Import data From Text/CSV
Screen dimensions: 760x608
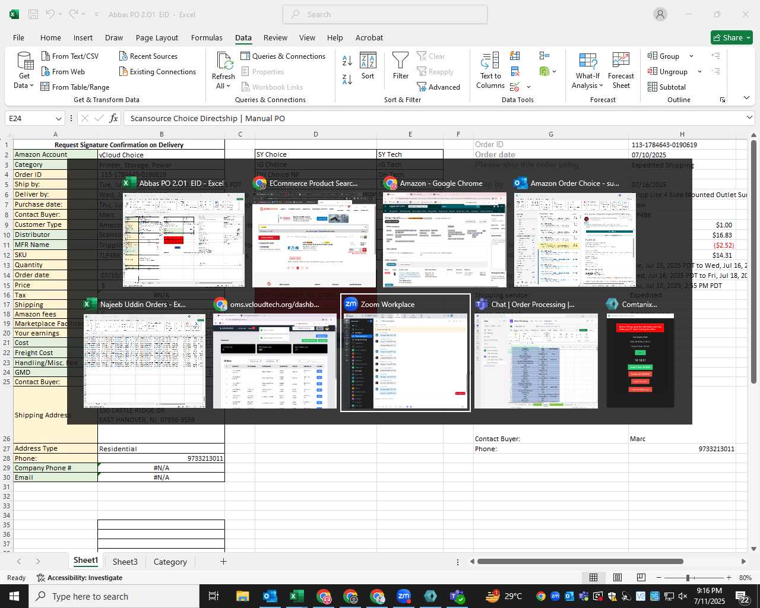point(69,56)
